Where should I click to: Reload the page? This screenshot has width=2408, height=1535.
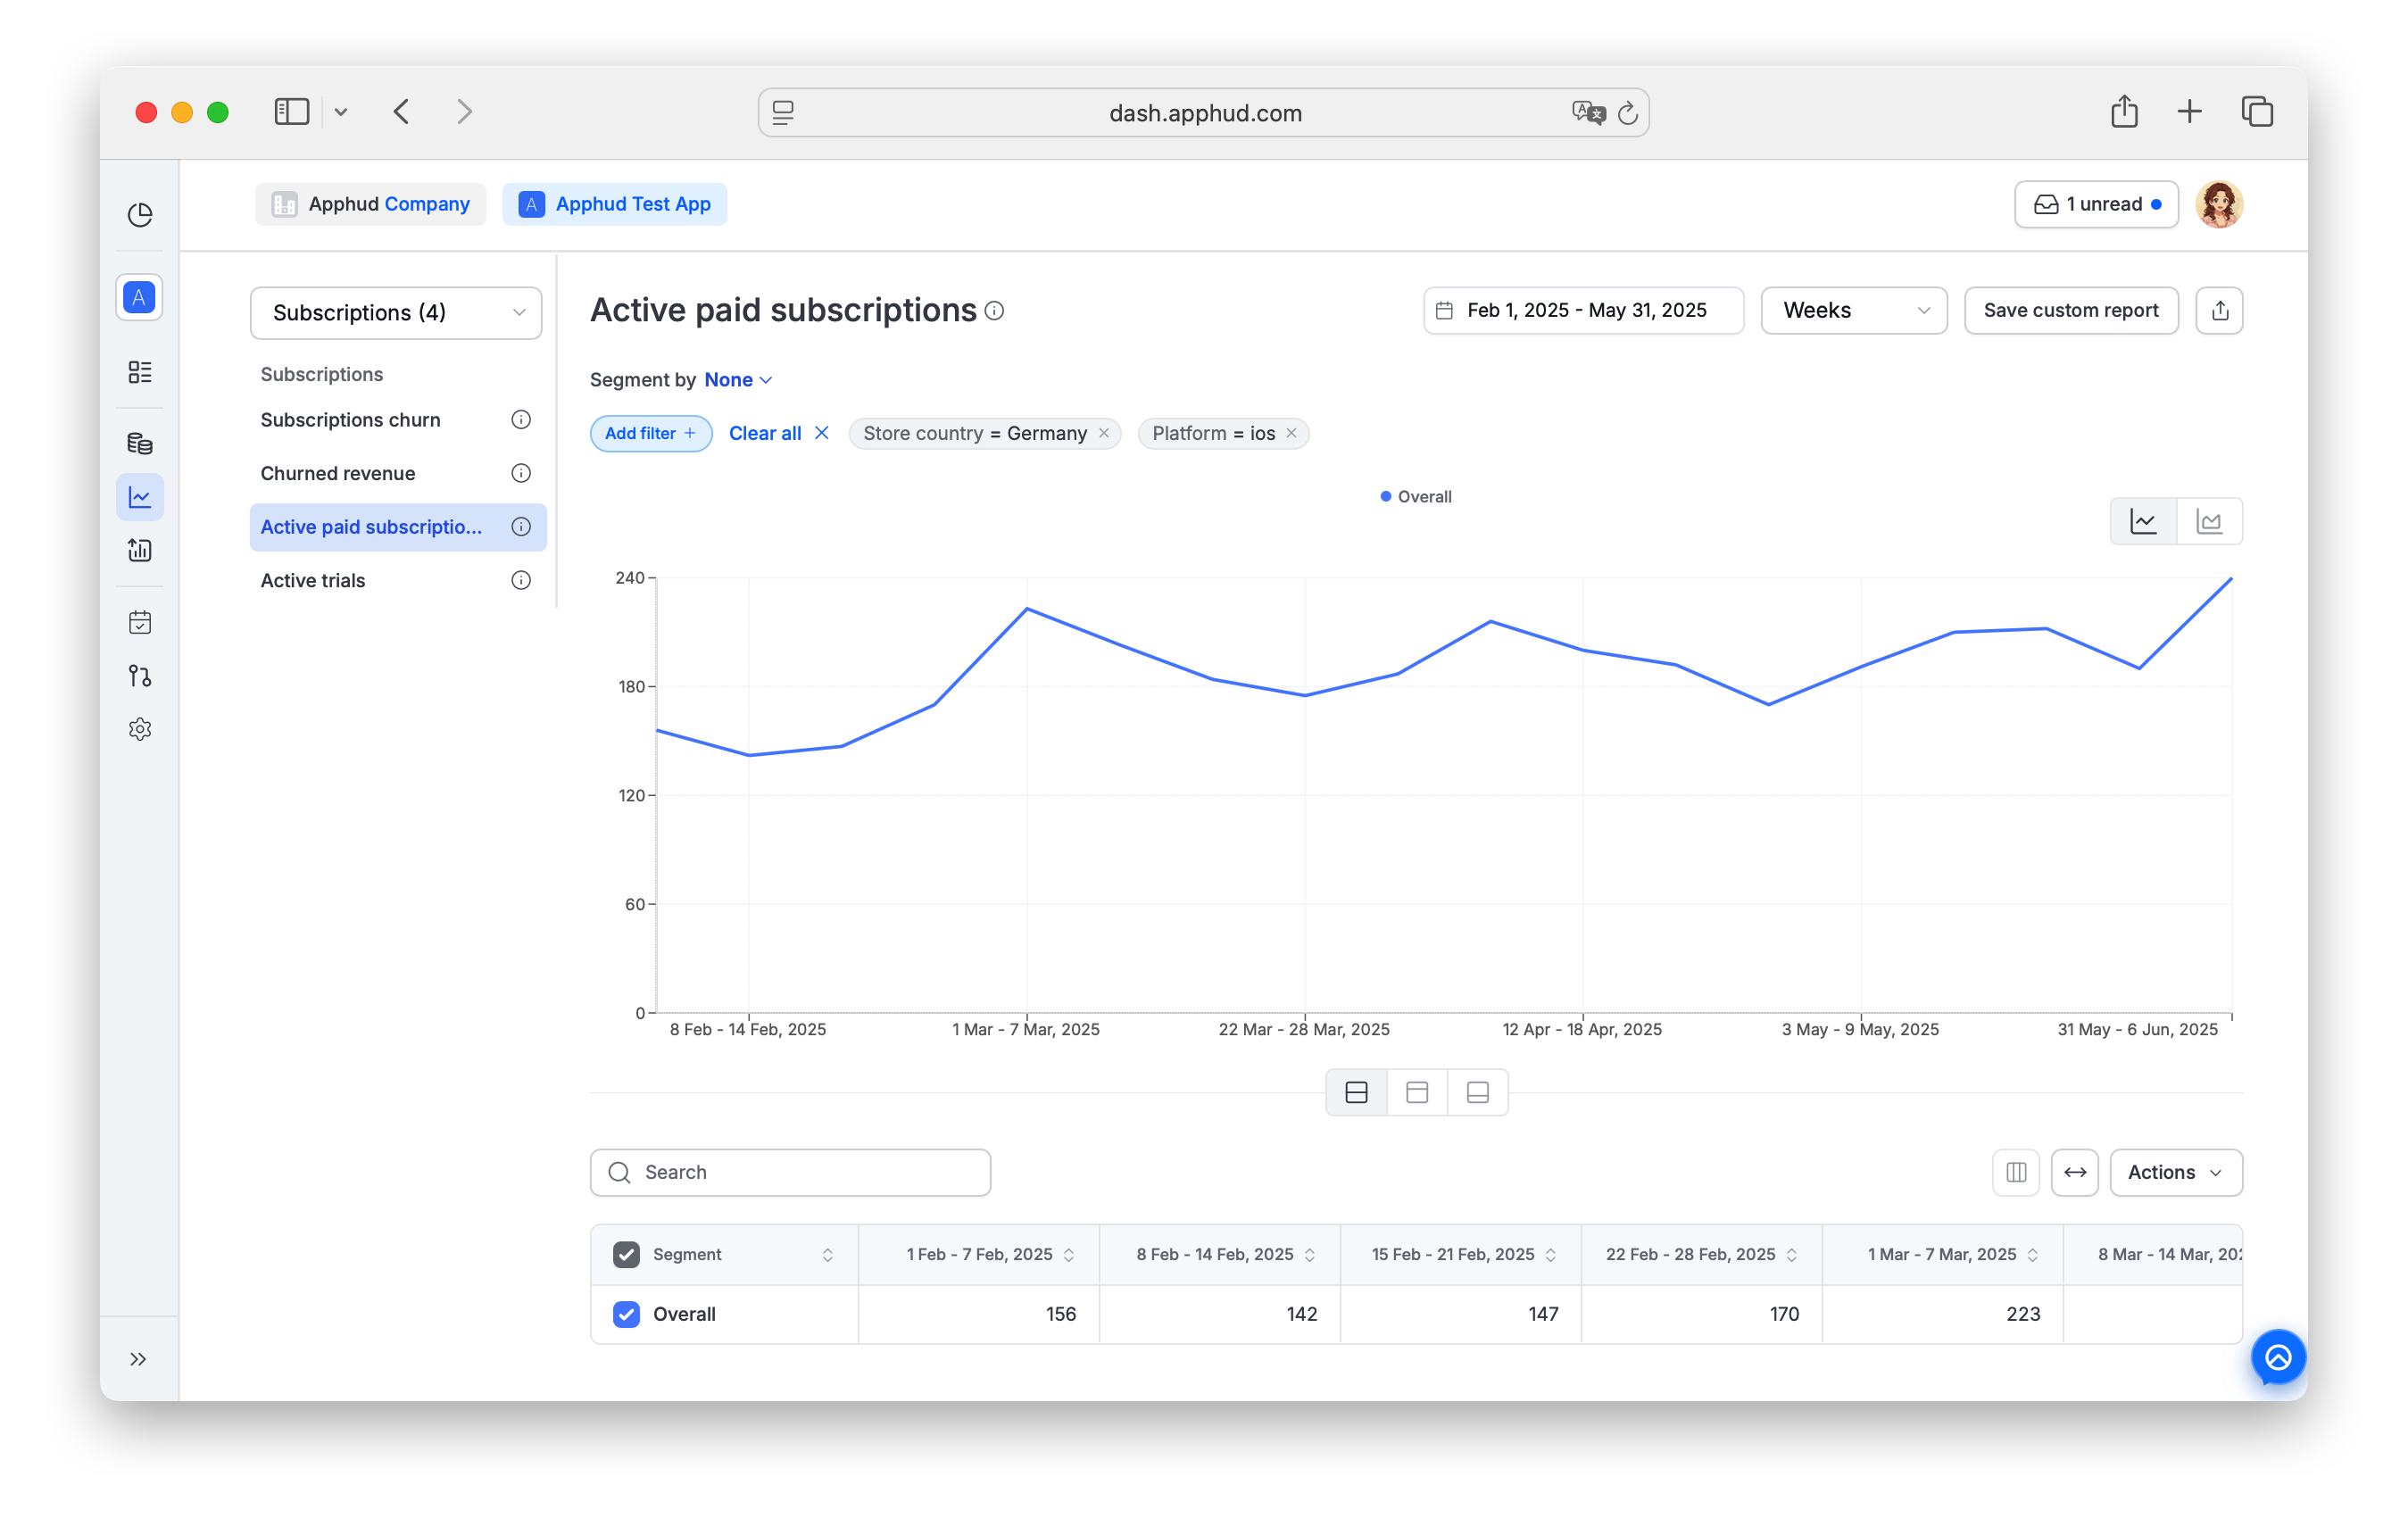1627,113
